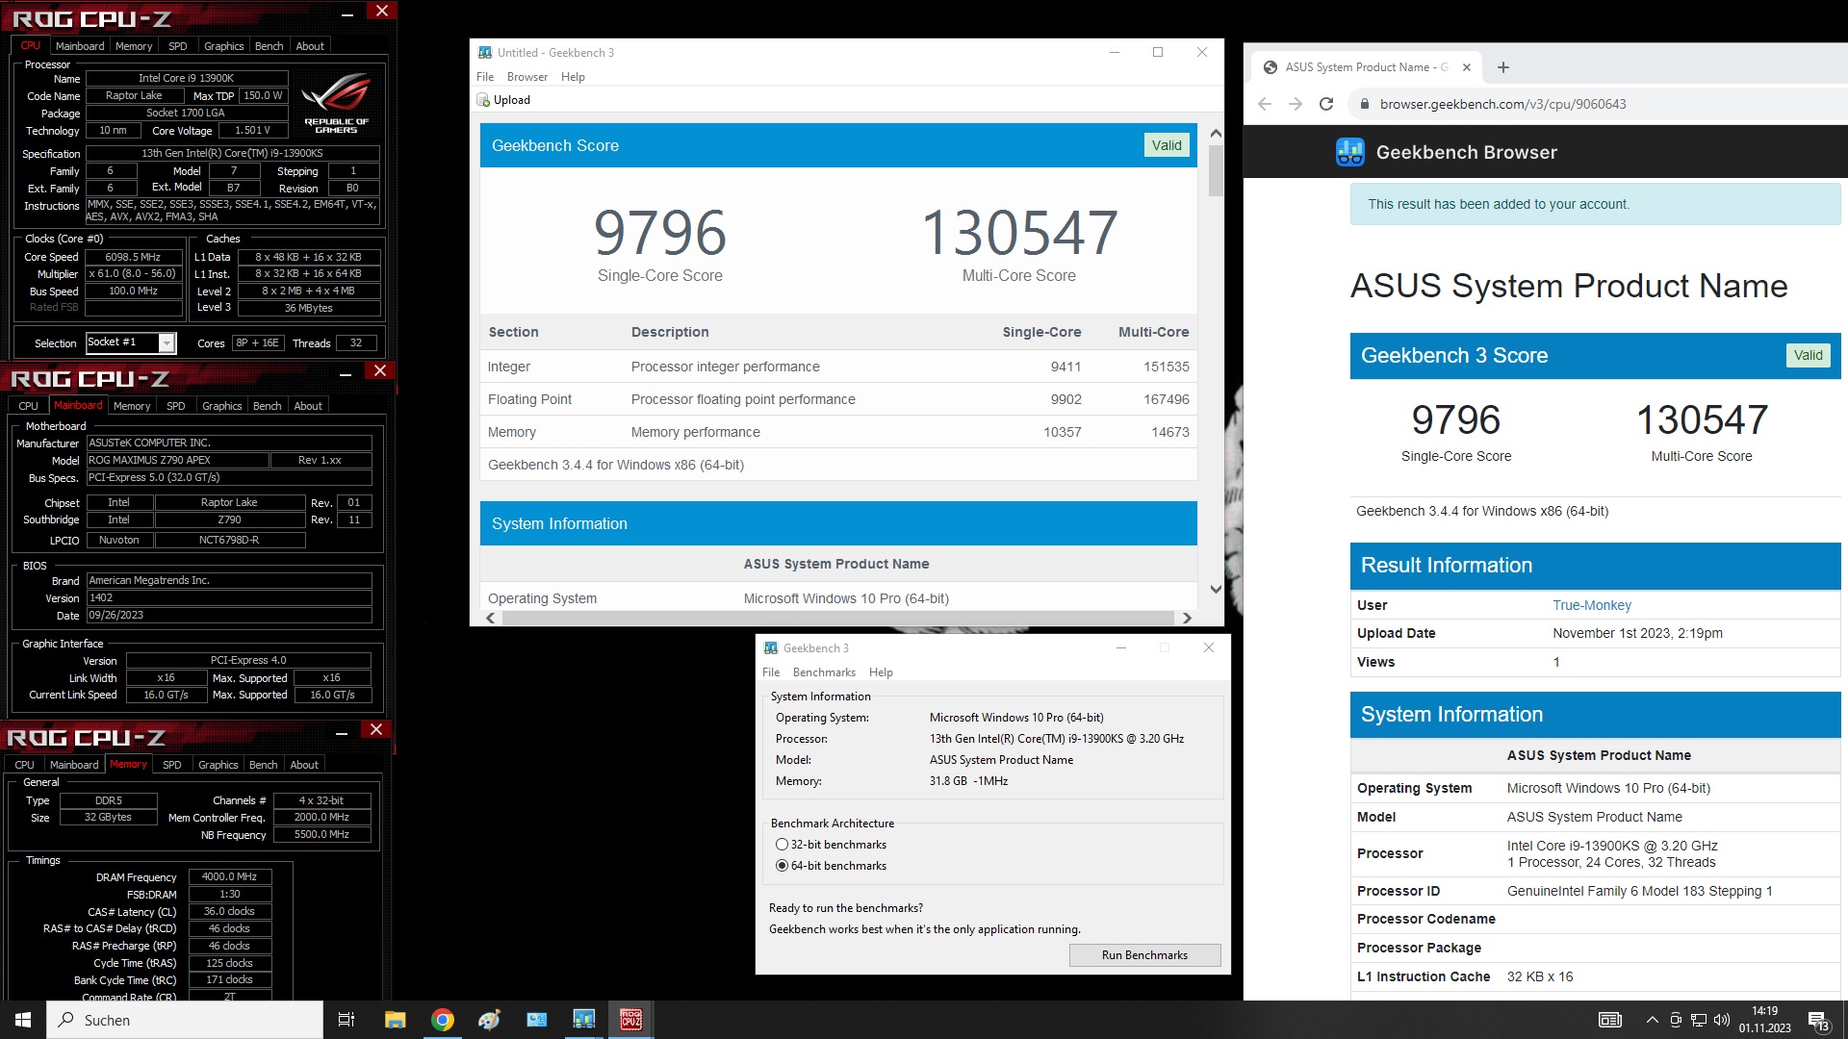Open a new Chrome tab
Image resolution: width=1848 pixels, height=1039 pixels.
(1503, 67)
